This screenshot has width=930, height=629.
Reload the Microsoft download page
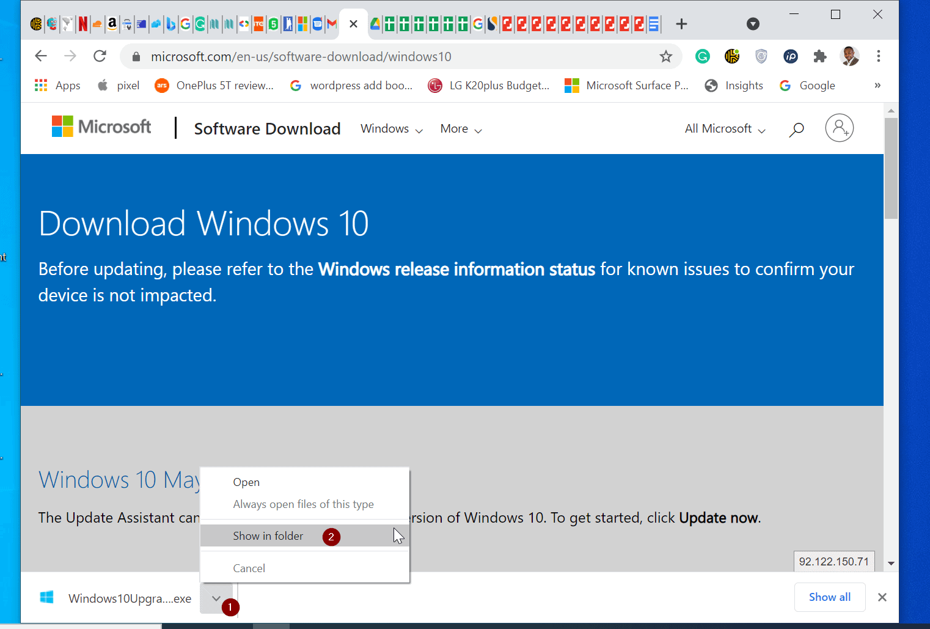100,56
